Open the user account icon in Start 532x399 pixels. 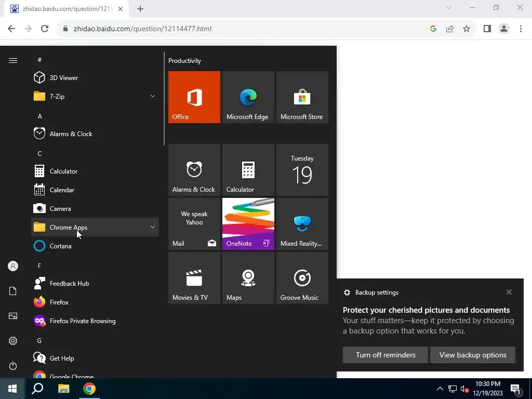tap(13, 266)
